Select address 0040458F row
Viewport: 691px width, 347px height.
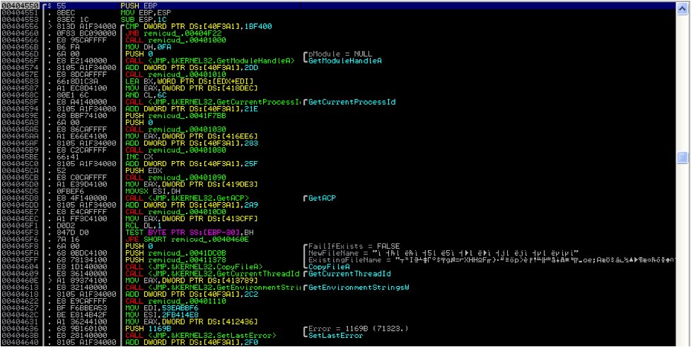click(22, 102)
